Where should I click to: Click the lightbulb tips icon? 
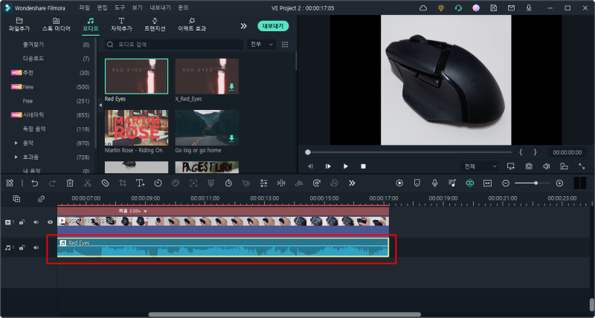(x=440, y=8)
